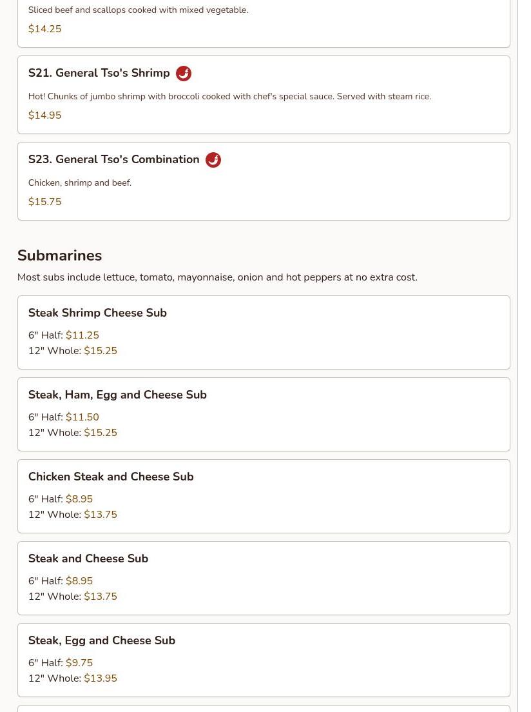The height and width of the screenshot is (712, 531).
Task: Select the S23. General Tso's Combination title
Action: coord(114,160)
